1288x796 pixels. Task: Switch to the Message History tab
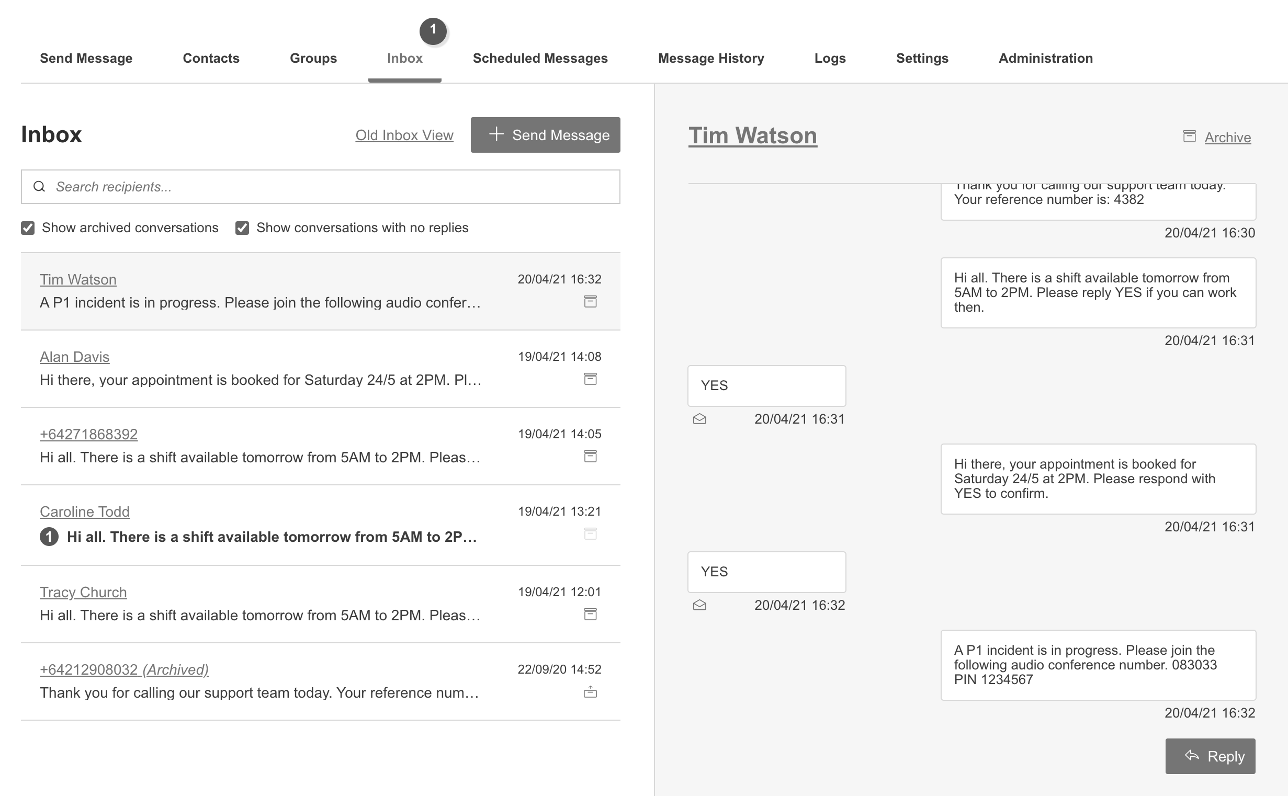pyautogui.click(x=710, y=59)
